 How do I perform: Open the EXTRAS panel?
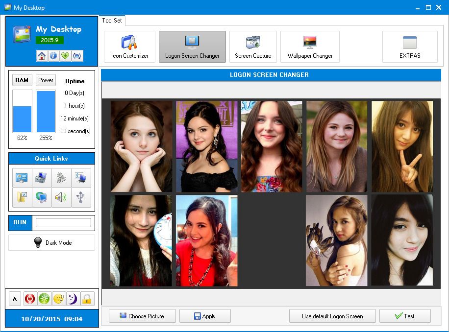point(409,47)
